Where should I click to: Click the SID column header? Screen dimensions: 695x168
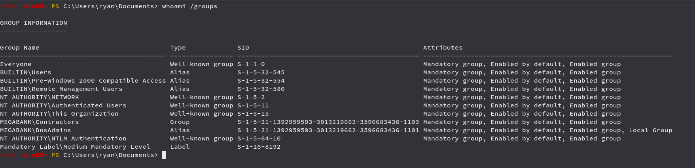pyautogui.click(x=243, y=48)
